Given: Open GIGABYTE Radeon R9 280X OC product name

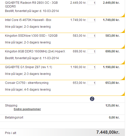Looking at the screenshot, I should 31,4.
